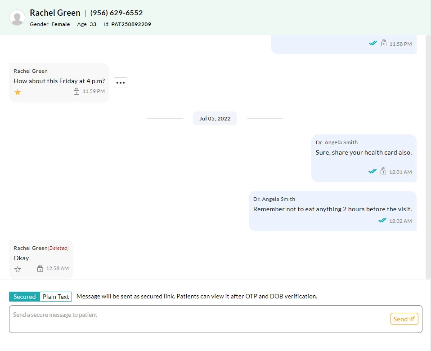Click Rachel Green's profile avatar
This screenshot has width=431, height=351.
point(17,18)
